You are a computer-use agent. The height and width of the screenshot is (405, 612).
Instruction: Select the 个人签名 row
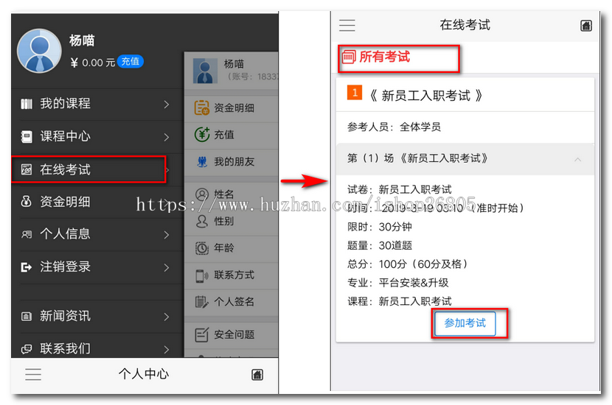pyautogui.click(x=232, y=302)
